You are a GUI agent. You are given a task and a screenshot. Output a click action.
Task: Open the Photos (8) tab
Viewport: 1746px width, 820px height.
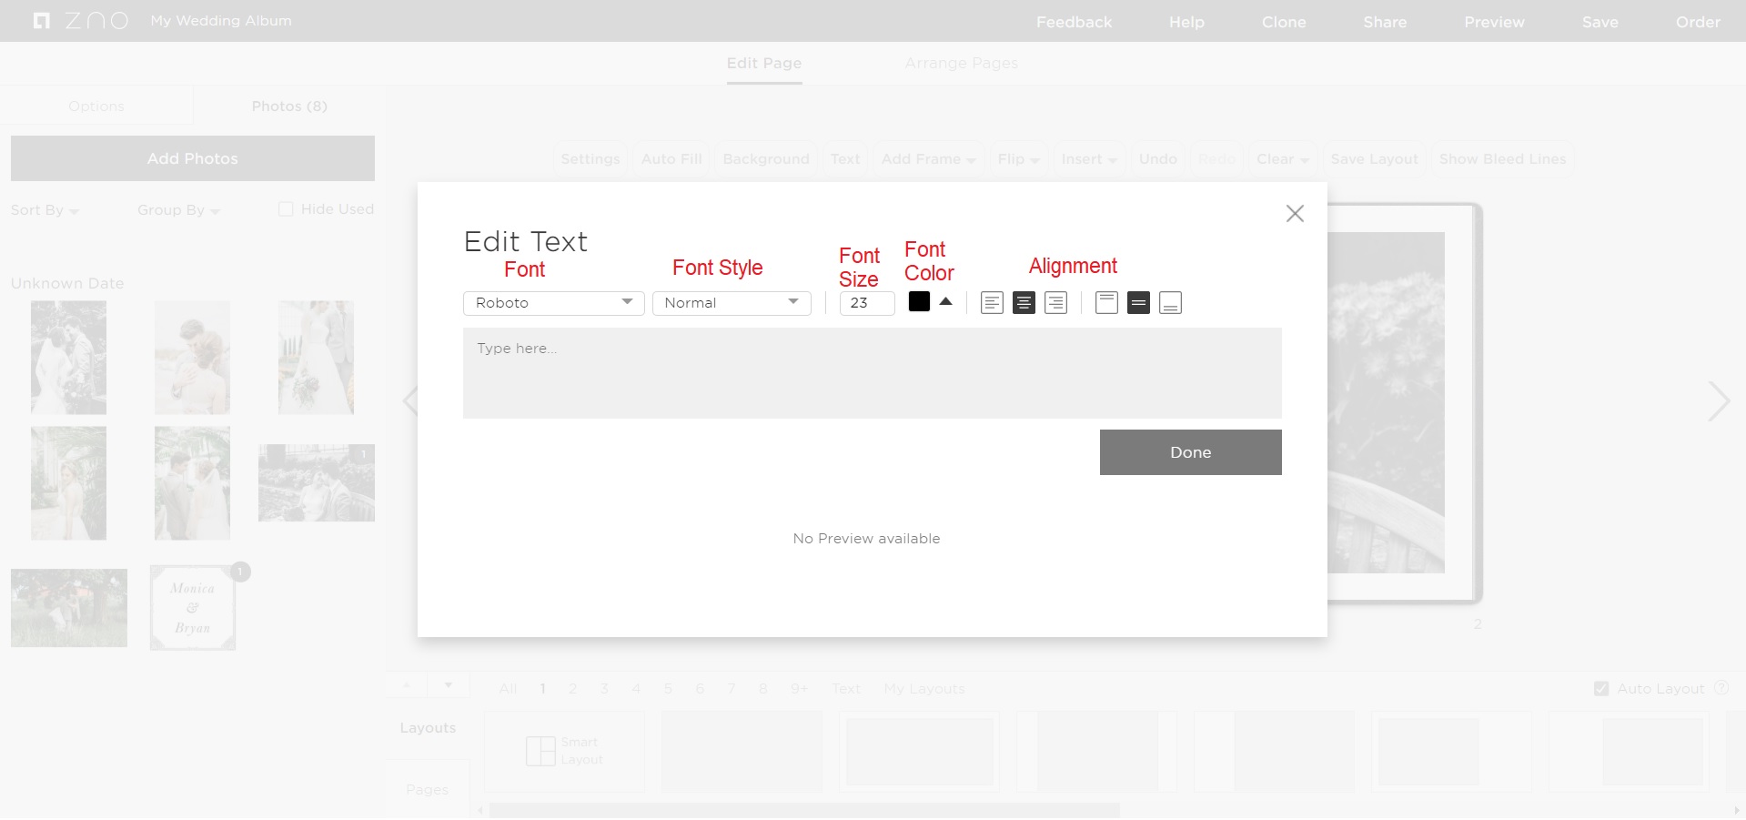coord(289,106)
